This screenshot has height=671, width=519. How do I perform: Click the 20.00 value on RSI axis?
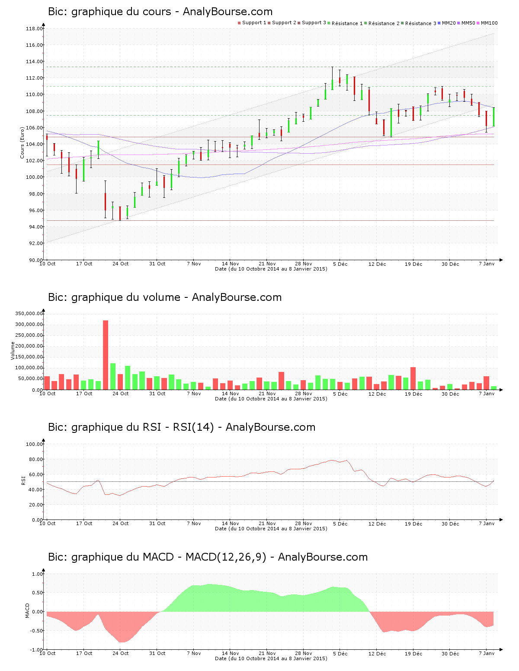35,505
